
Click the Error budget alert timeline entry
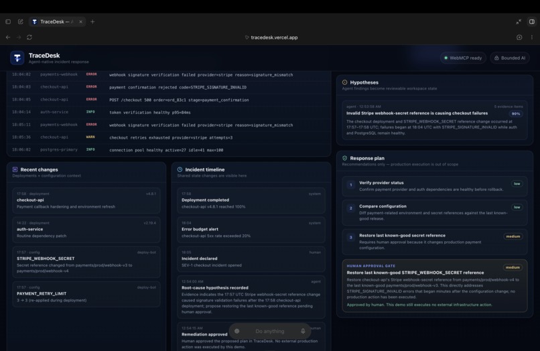click(251, 230)
